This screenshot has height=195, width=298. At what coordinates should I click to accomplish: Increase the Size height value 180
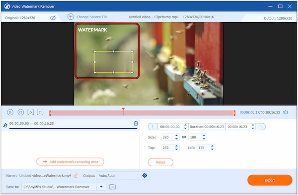tap(204, 136)
